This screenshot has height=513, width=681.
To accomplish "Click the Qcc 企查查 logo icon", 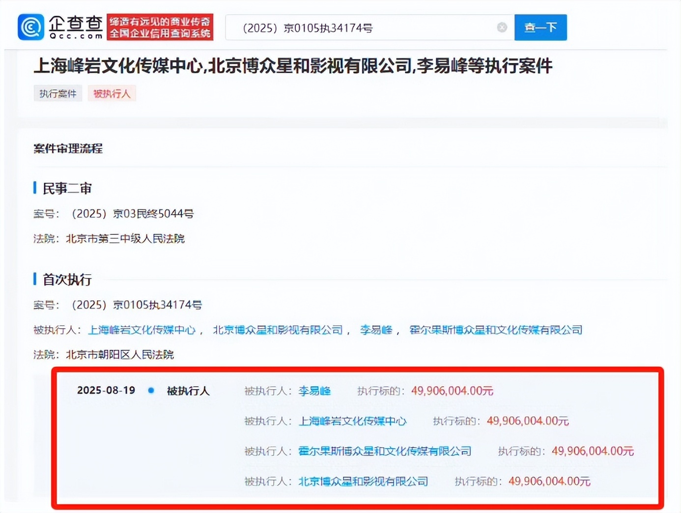I will [x=31, y=27].
